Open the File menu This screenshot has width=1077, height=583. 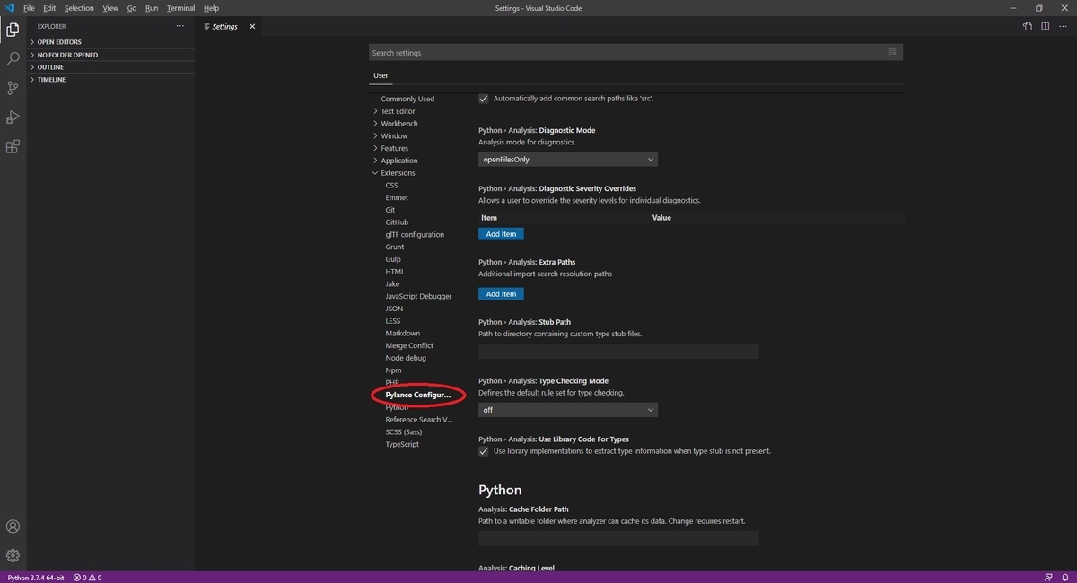pyautogui.click(x=29, y=8)
